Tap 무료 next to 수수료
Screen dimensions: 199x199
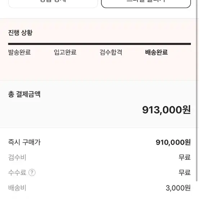click(185, 172)
